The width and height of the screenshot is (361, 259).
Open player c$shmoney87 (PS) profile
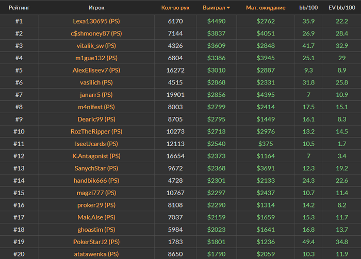point(97,33)
